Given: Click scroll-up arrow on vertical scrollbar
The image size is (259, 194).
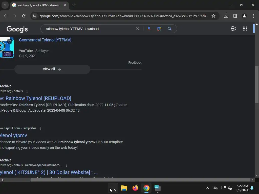Looking at the screenshot, I should 257,24.
